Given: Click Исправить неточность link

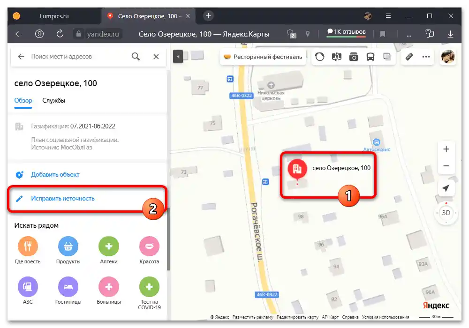Looking at the screenshot, I should tap(63, 198).
